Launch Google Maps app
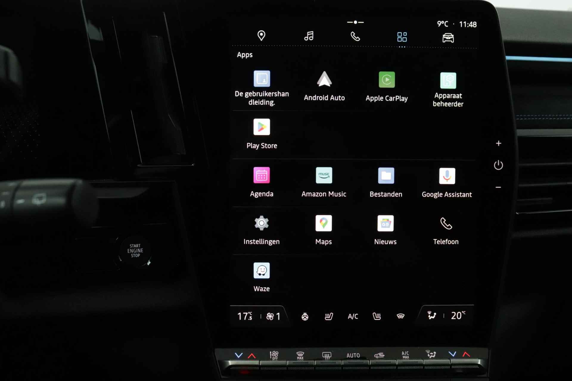This screenshot has height=381, width=572. click(x=324, y=230)
